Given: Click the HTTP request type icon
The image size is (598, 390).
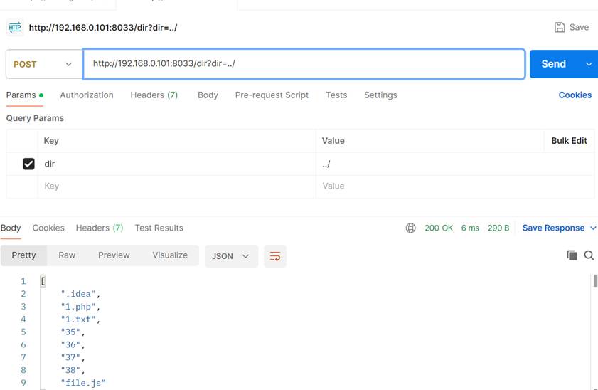Looking at the screenshot, I should click(x=15, y=28).
